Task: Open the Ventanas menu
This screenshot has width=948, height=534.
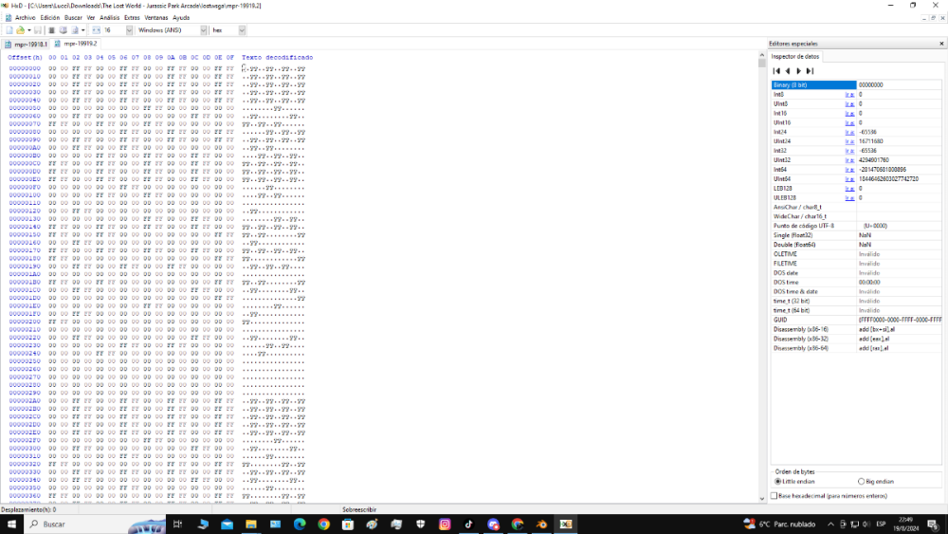Action: (156, 18)
